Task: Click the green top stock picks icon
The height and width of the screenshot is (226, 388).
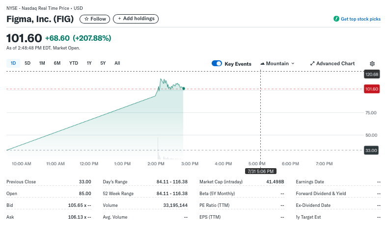Action: click(x=336, y=19)
